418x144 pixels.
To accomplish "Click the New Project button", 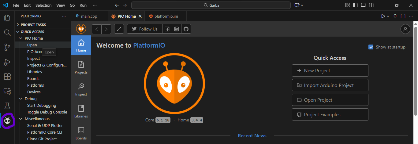I will 330,70.
